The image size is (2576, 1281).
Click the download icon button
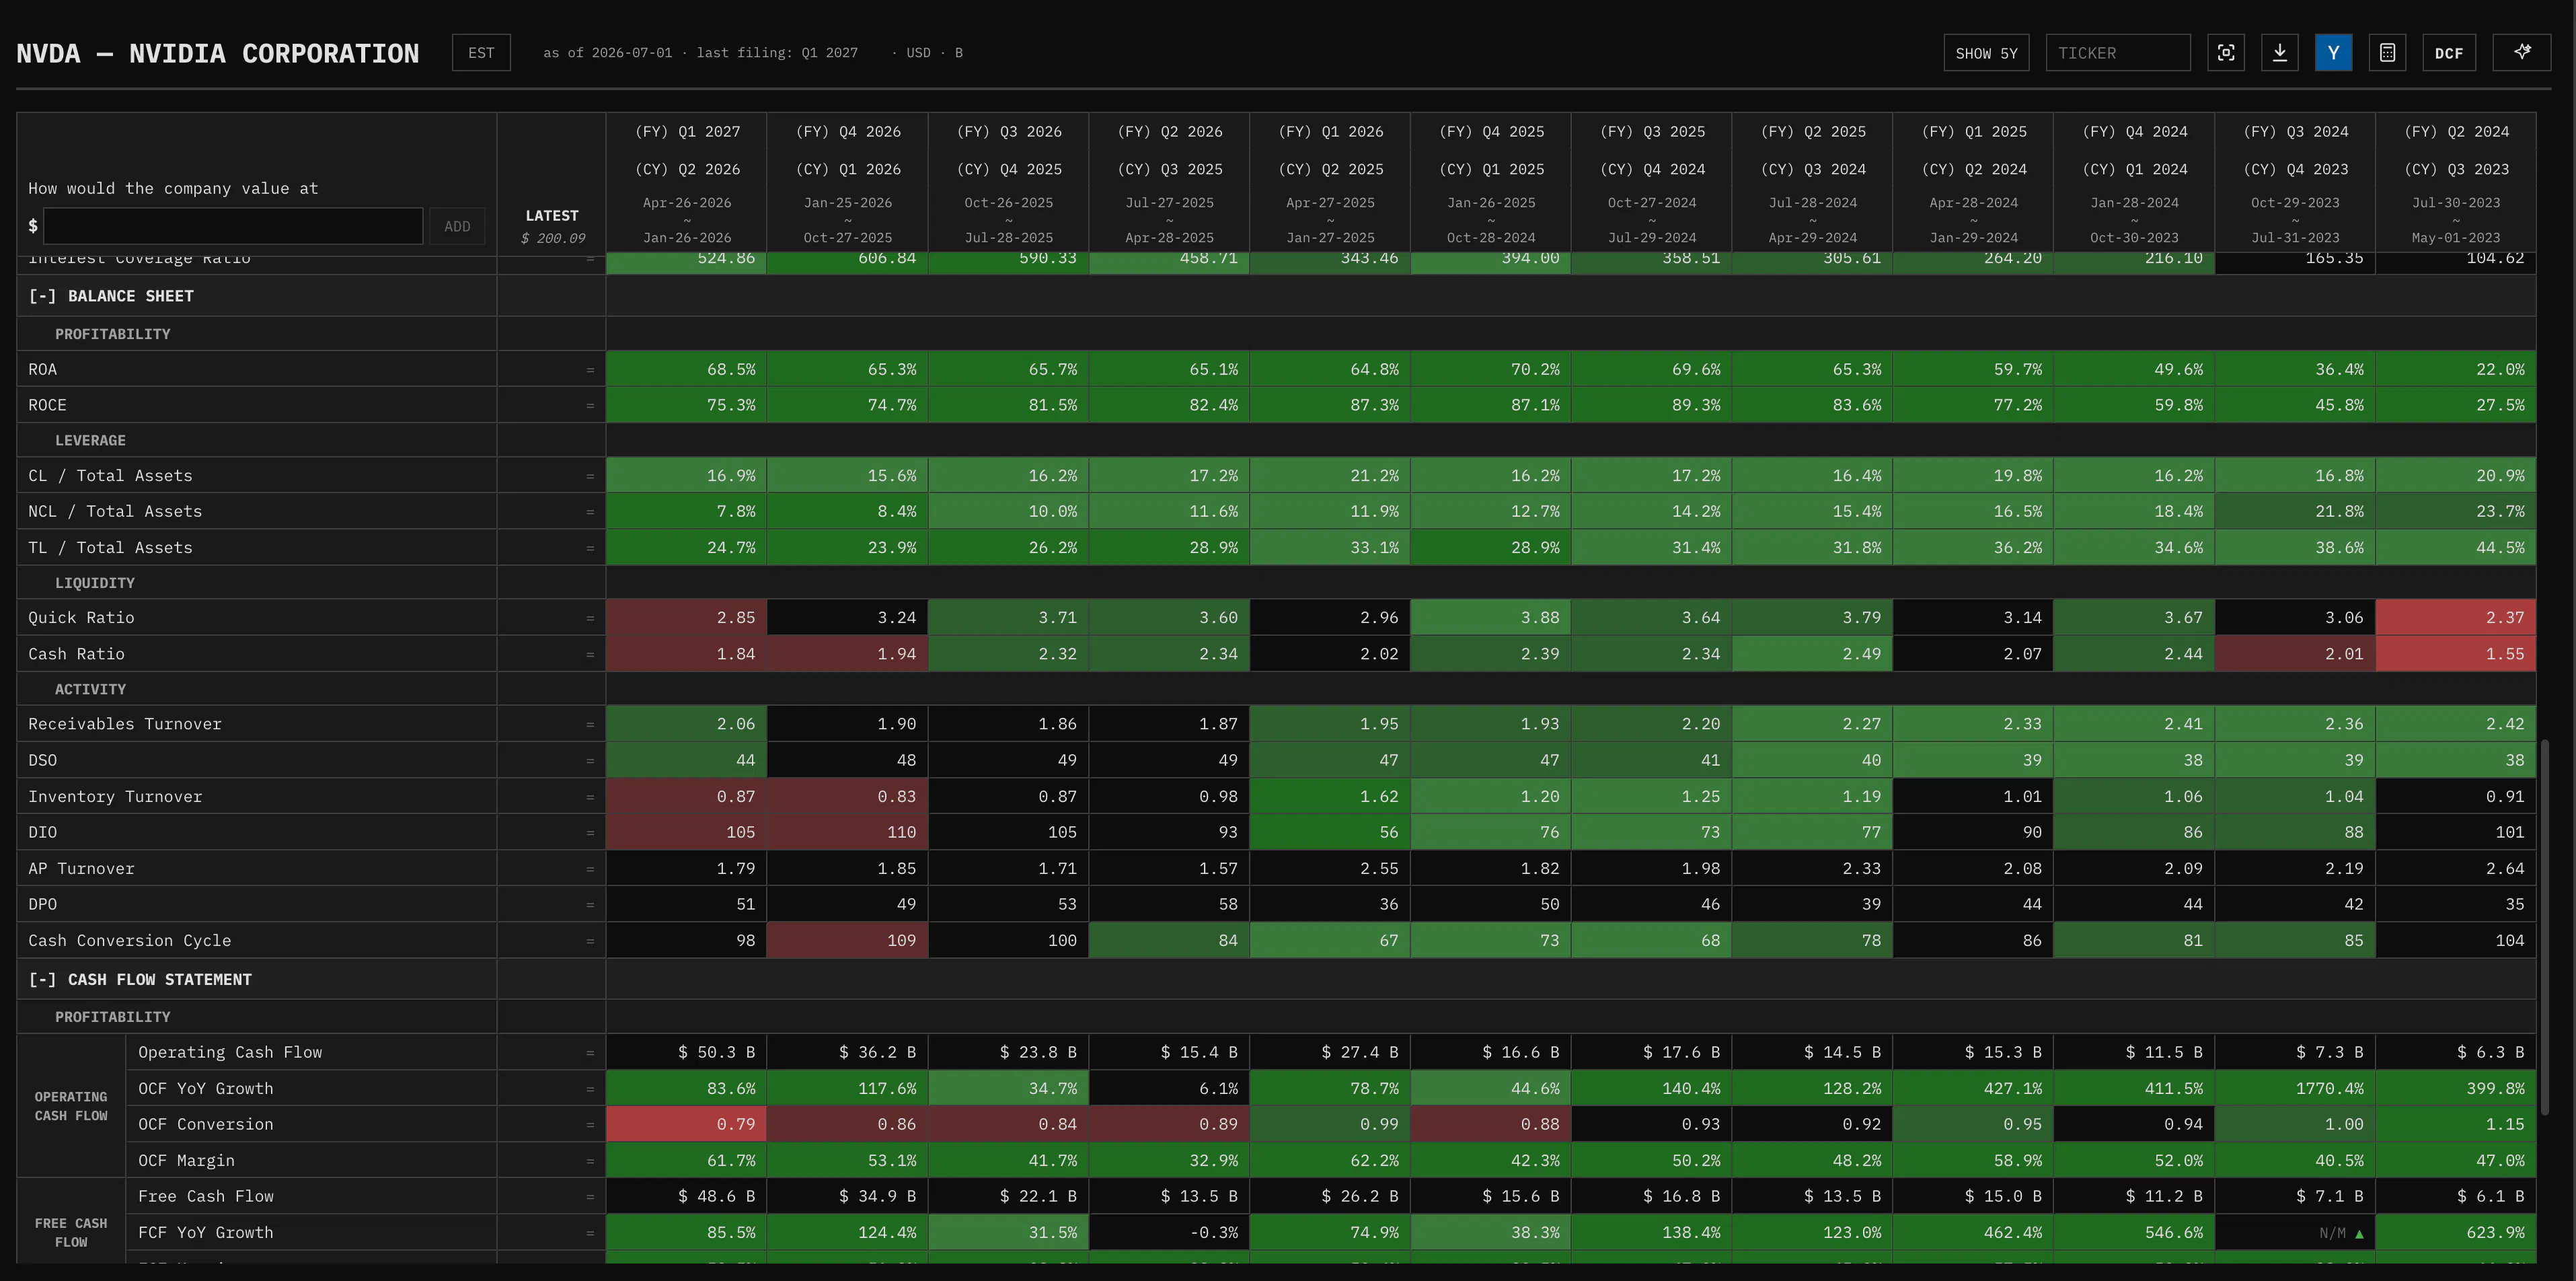point(2280,53)
